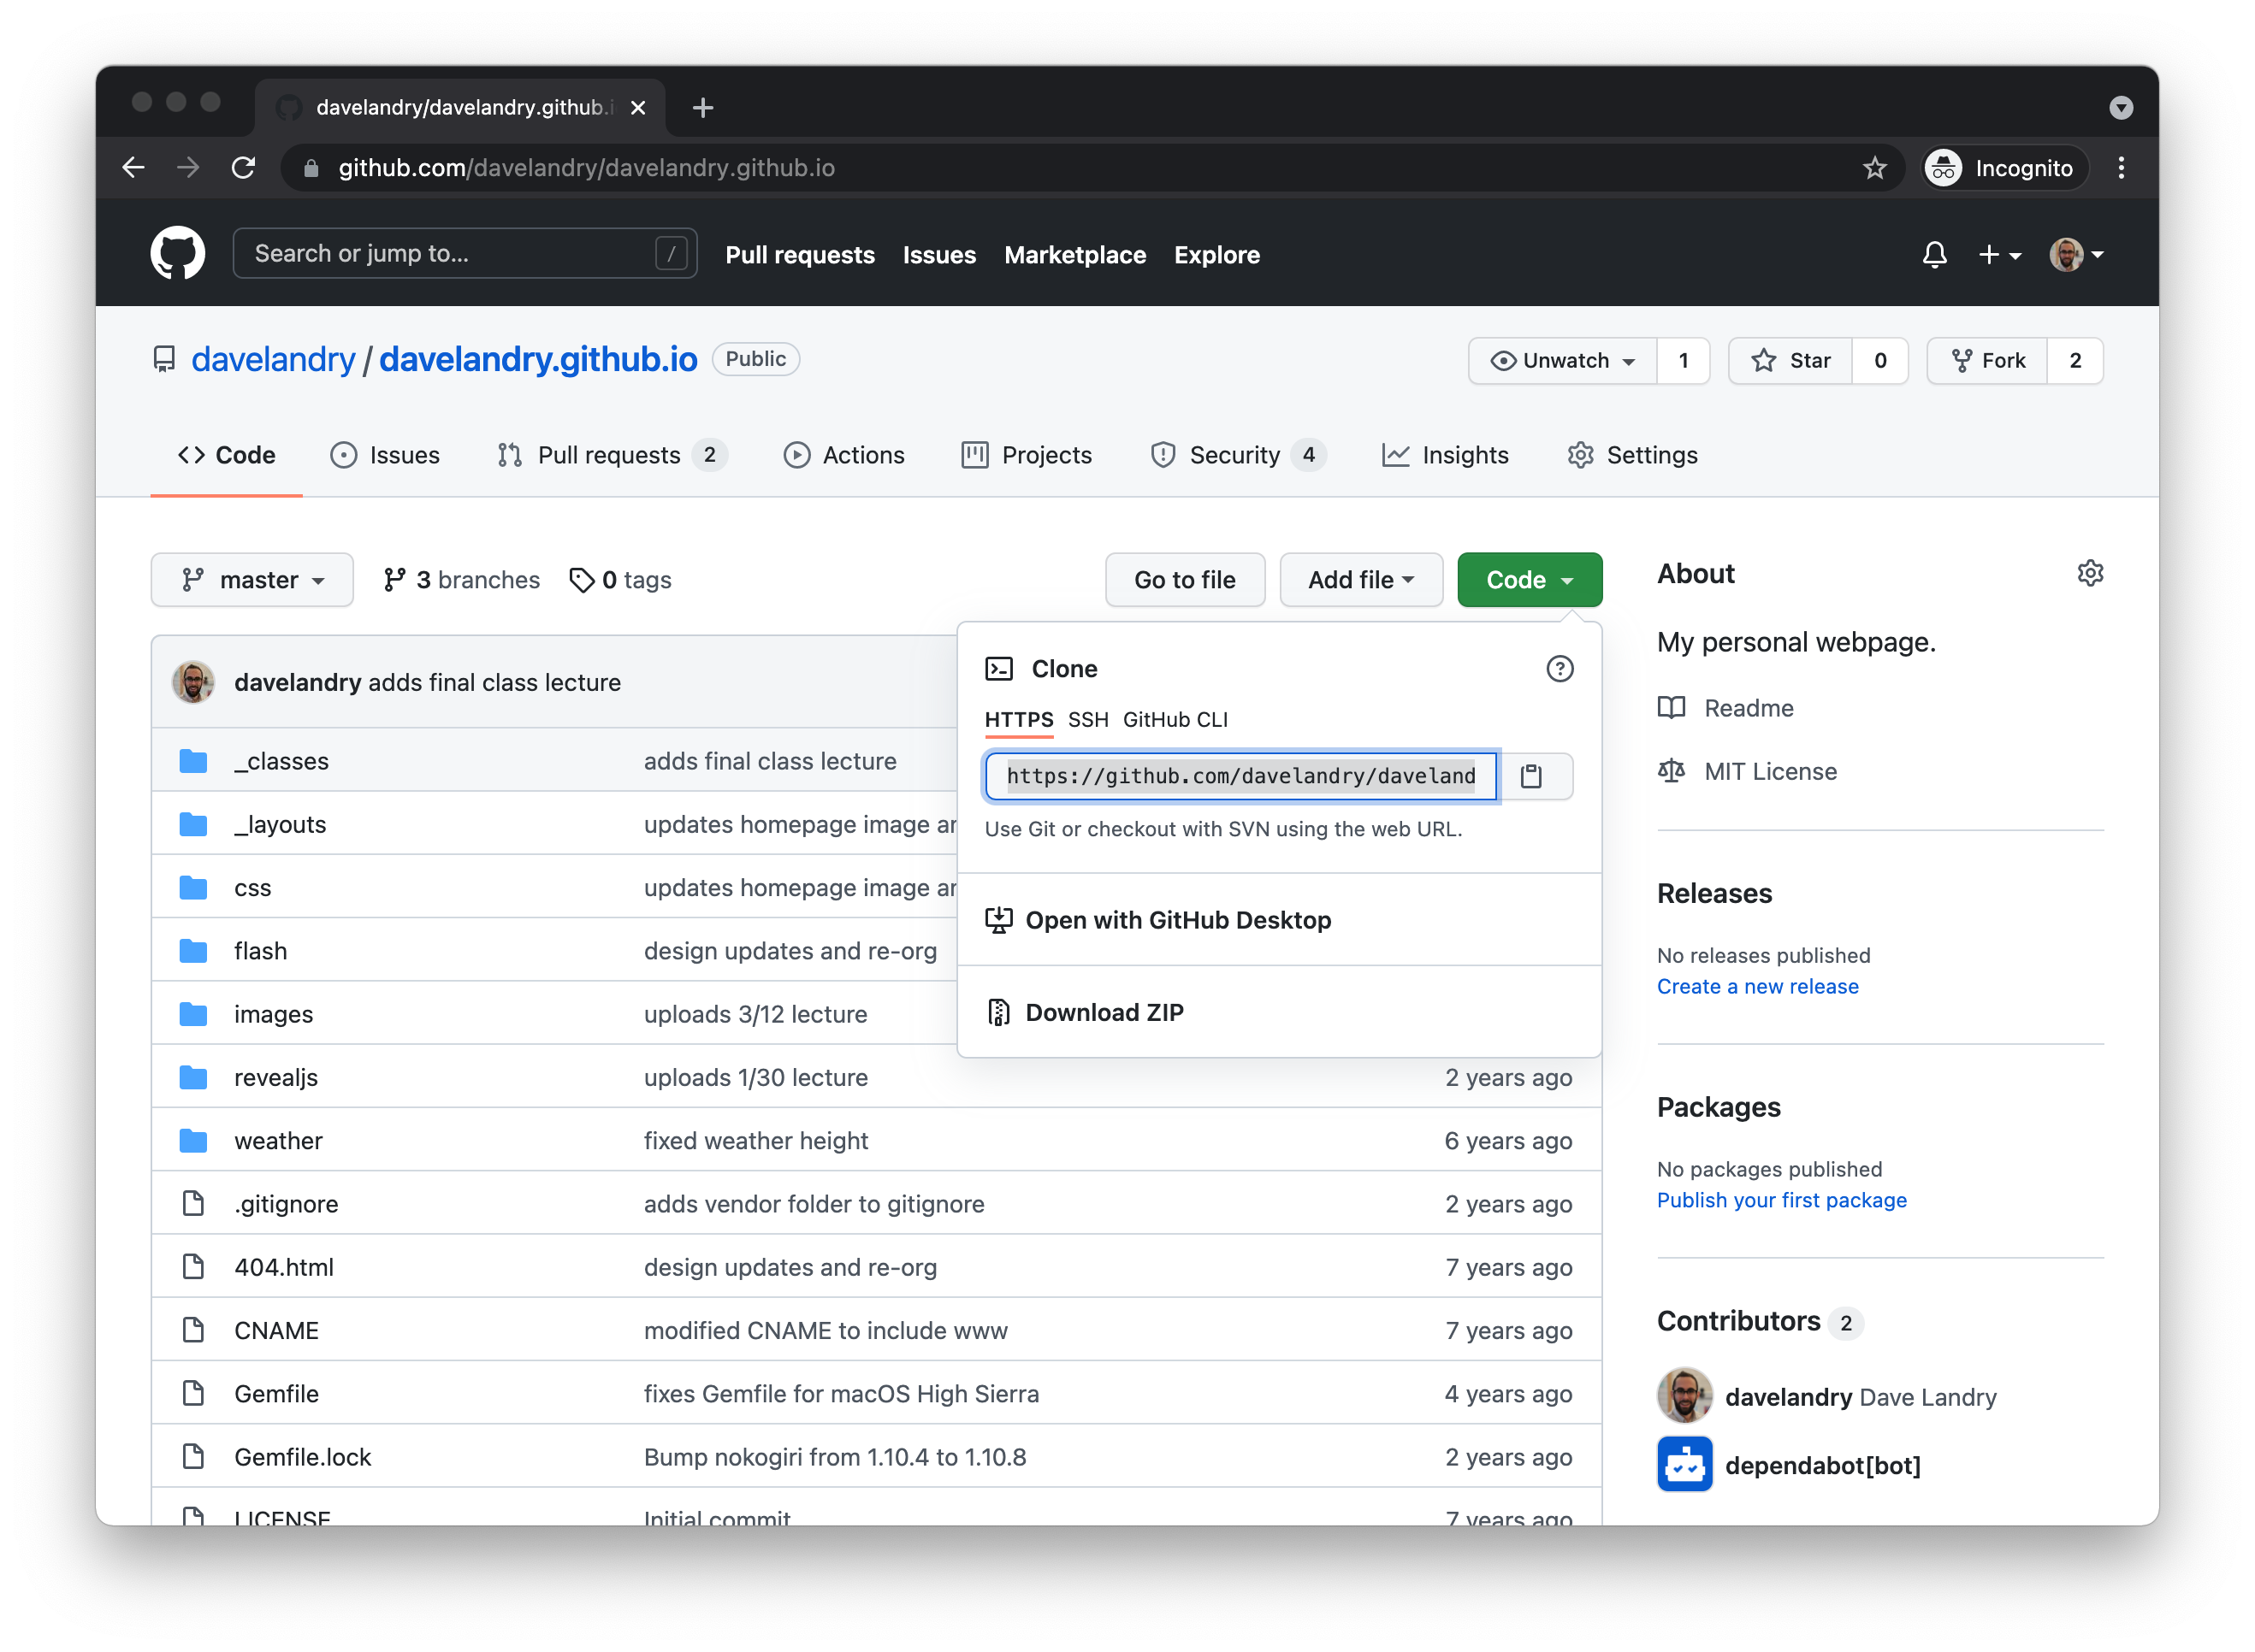The image size is (2255, 1652).
Task: Click the fork count number 2
Action: coord(2074,360)
